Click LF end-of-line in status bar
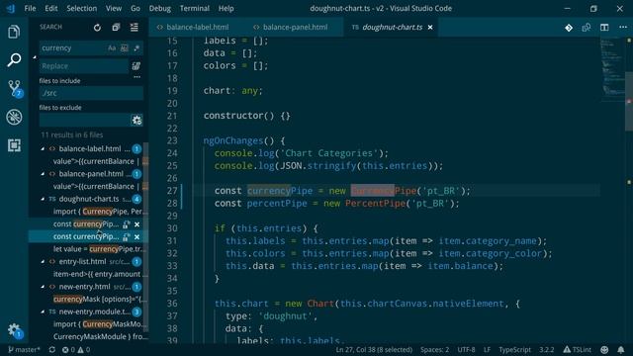Viewport: 633px width, 356px height. [x=487, y=349]
